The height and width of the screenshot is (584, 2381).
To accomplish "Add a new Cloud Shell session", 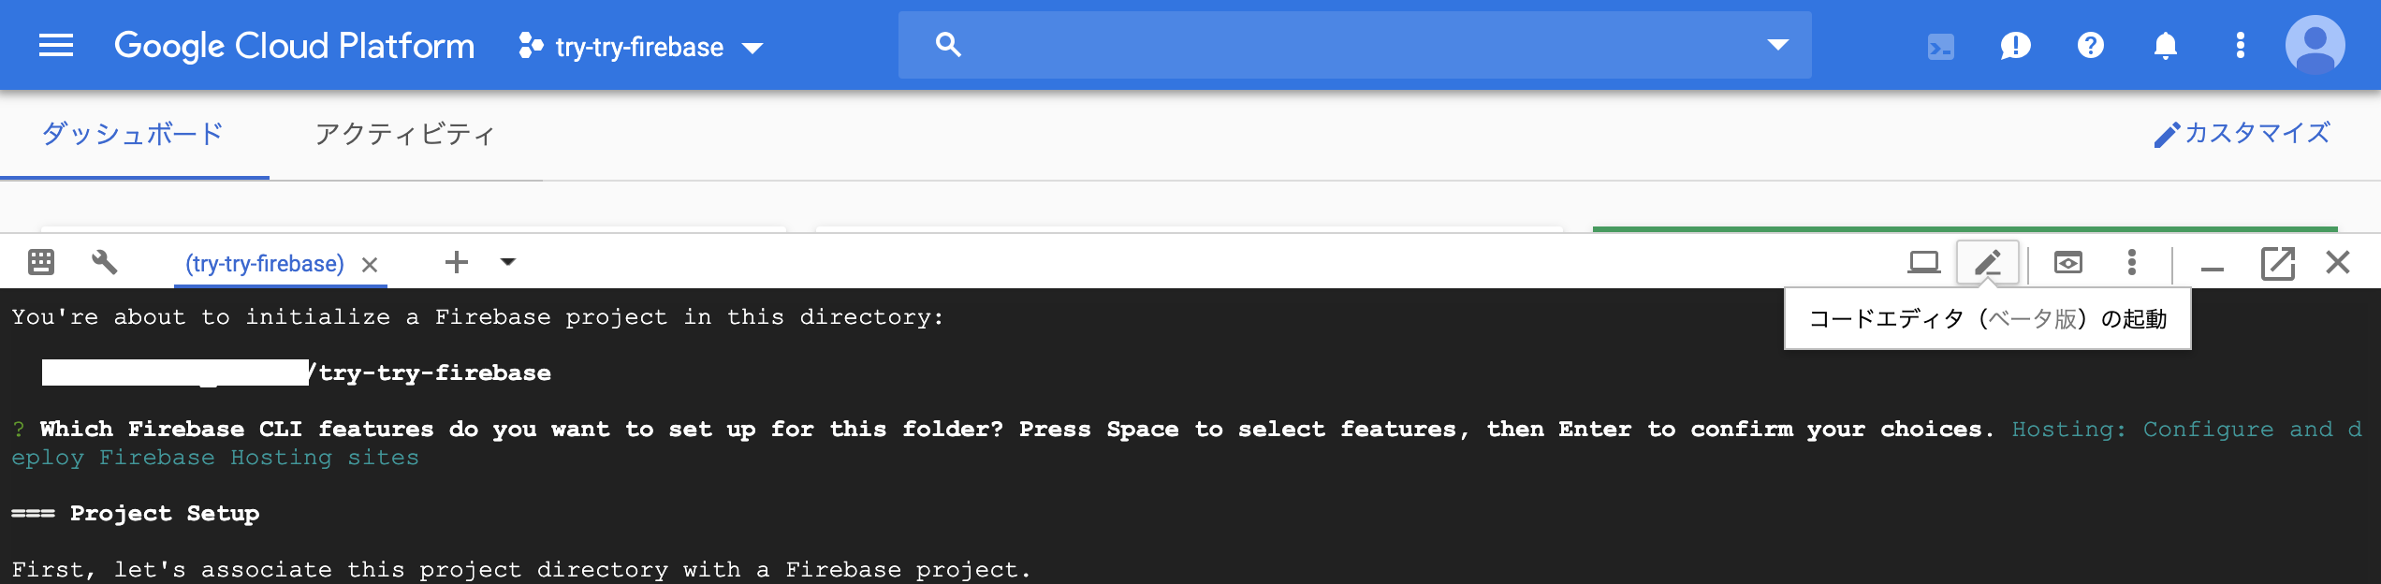I will pyautogui.click(x=456, y=262).
